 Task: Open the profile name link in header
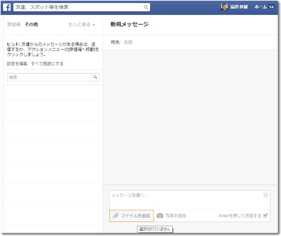point(239,7)
